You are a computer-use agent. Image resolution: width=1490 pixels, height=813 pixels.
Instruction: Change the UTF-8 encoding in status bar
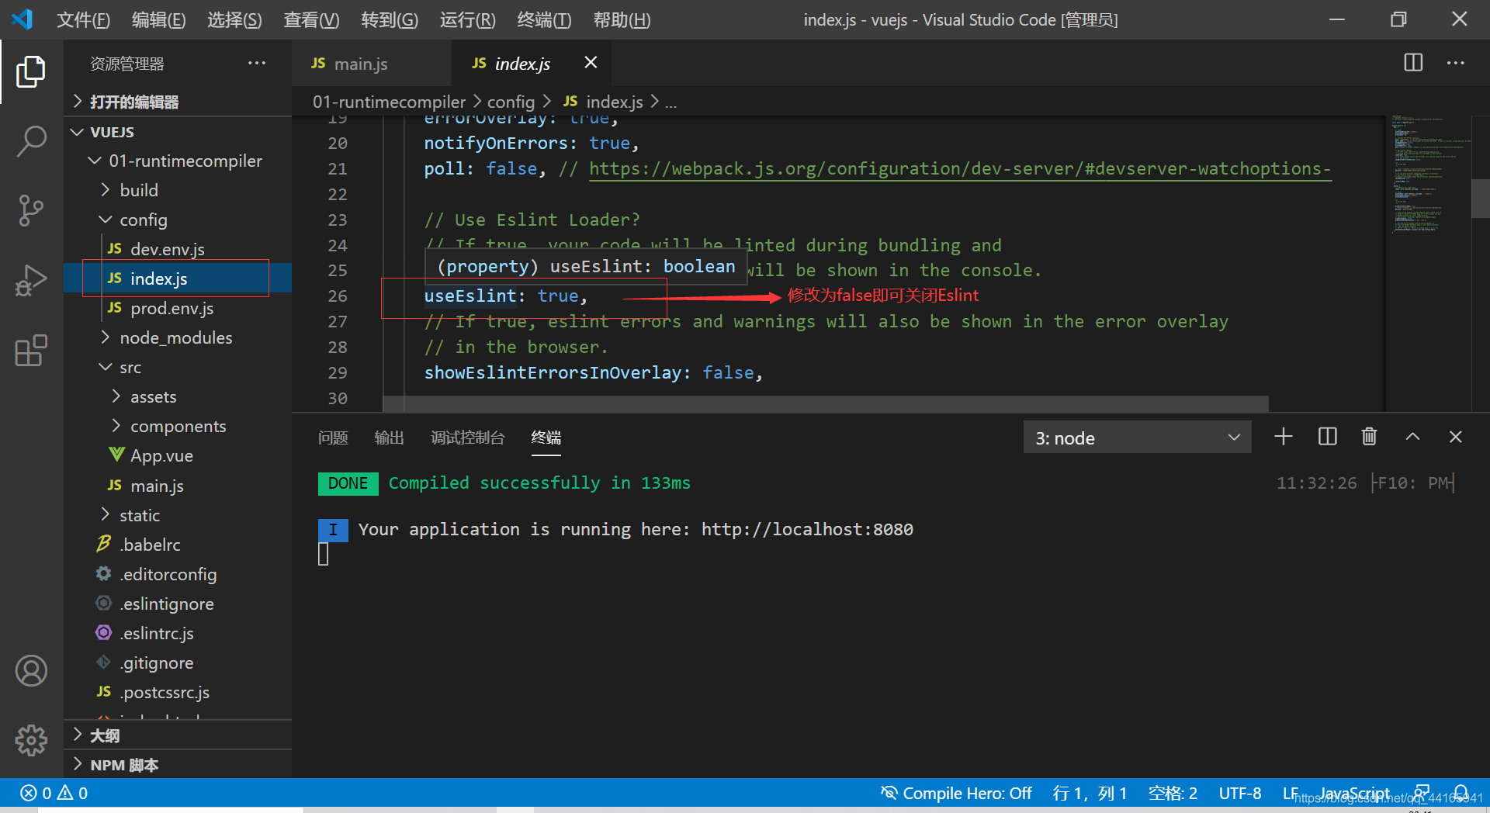1239,793
